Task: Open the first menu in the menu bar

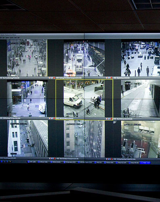Action: 1,38
